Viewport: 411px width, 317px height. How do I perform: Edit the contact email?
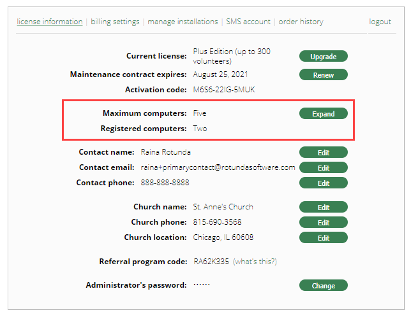point(323,168)
